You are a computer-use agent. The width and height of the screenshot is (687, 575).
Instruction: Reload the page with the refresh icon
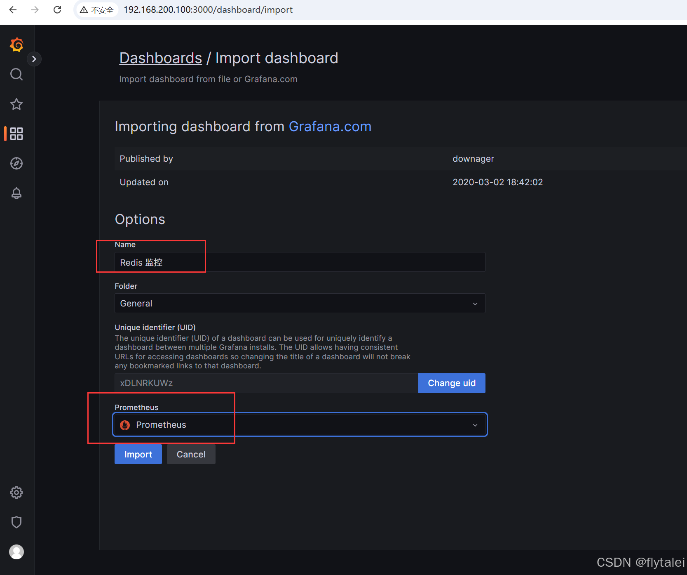57,9
